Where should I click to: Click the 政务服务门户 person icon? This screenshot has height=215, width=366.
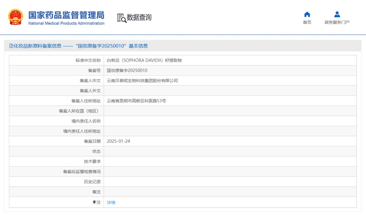337,15
